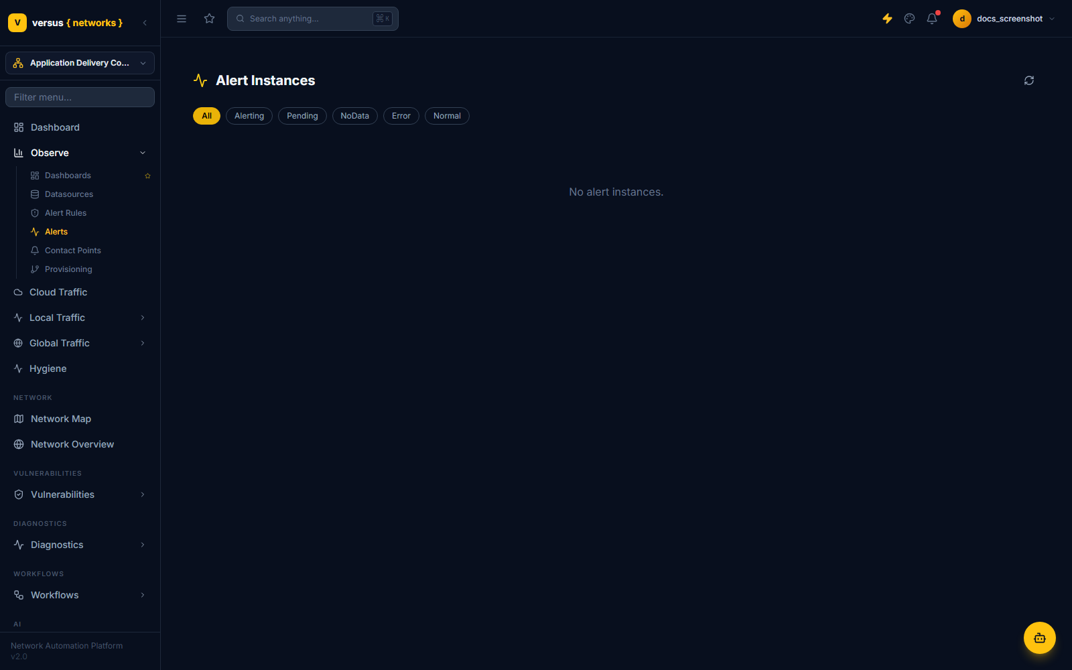Collapse the sidebar with the left chevron
This screenshot has height=670, width=1072.
point(145,23)
